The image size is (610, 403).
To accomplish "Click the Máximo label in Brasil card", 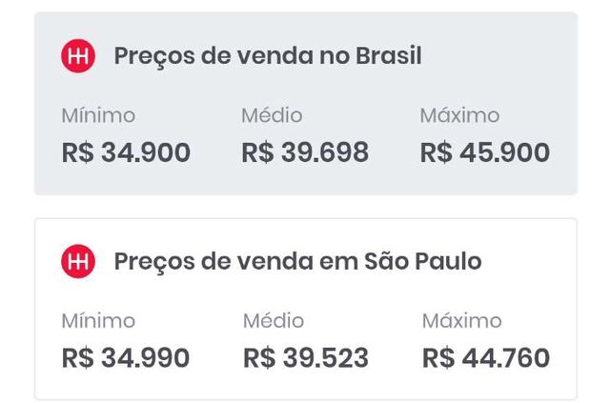I will click(459, 115).
